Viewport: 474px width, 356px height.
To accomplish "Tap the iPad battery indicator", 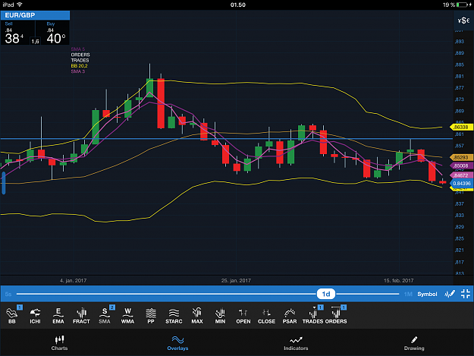I will 463,5.
